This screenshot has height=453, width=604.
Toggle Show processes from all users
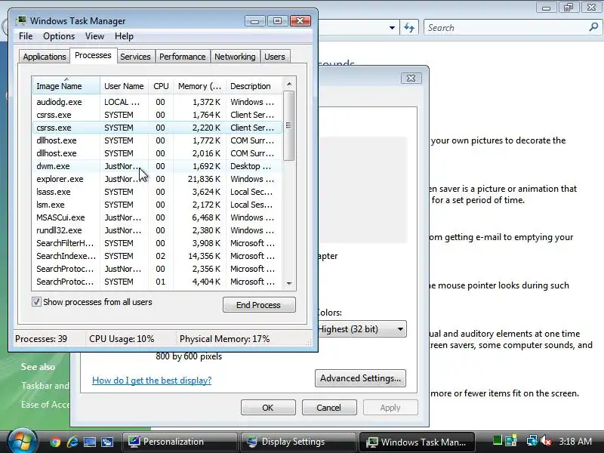[x=36, y=301]
